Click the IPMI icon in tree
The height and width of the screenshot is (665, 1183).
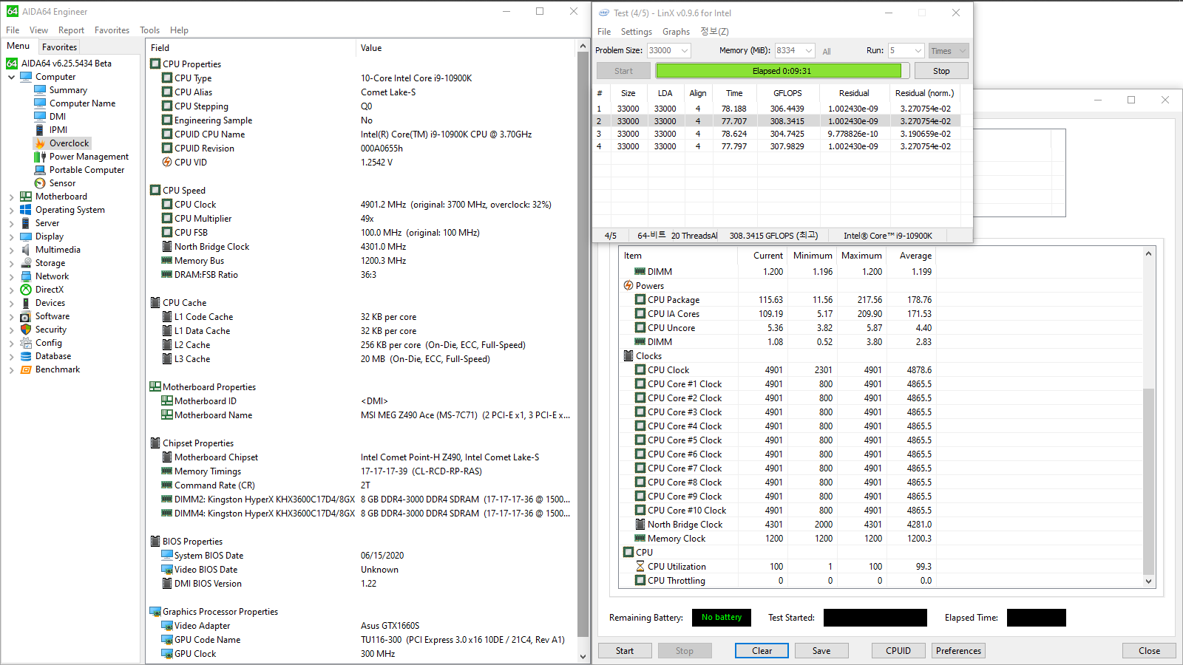40,130
